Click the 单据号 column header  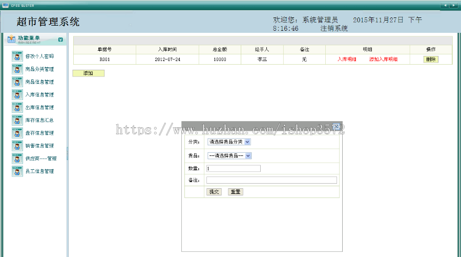tap(104, 49)
